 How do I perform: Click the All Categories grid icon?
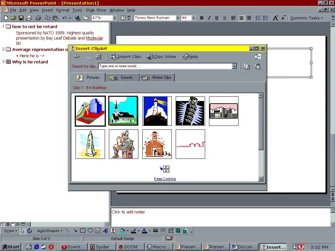tap(98, 57)
